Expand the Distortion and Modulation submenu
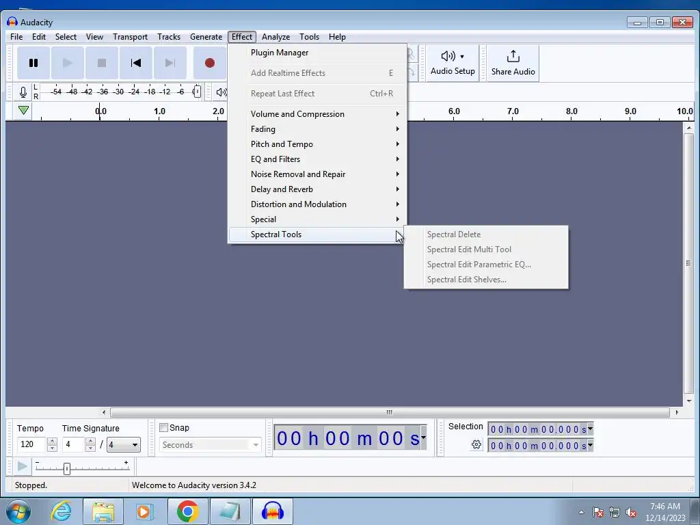 [317, 204]
